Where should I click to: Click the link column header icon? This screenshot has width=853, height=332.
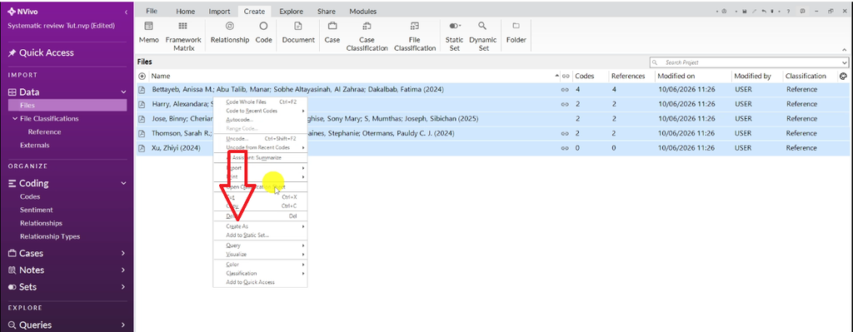tap(566, 76)
